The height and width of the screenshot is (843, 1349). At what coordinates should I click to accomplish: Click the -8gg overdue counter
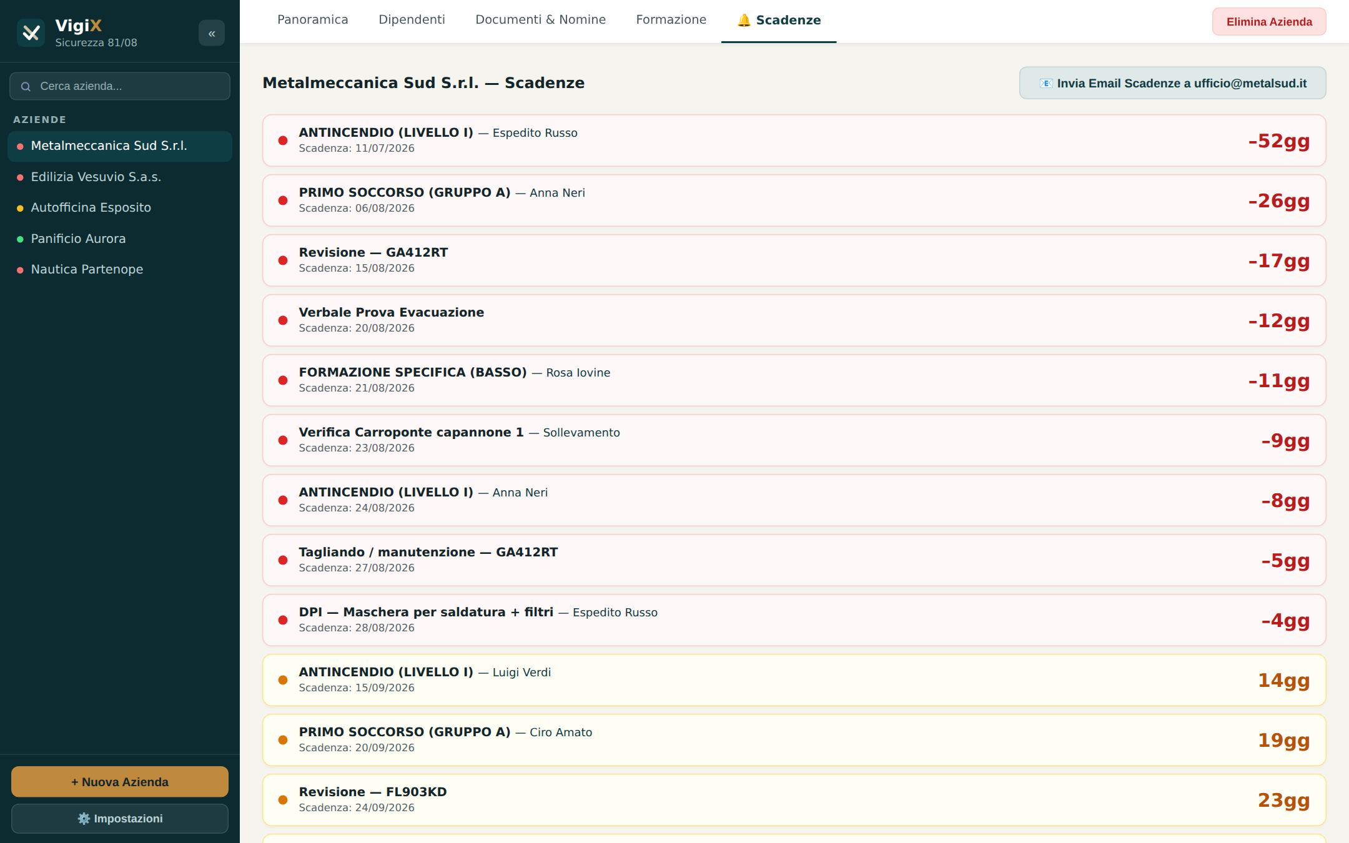click(x=1285, y=501)
